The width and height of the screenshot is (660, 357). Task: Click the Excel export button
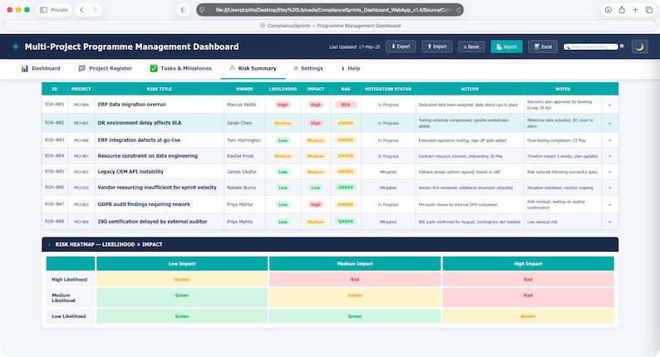click(x=543, y=46)
